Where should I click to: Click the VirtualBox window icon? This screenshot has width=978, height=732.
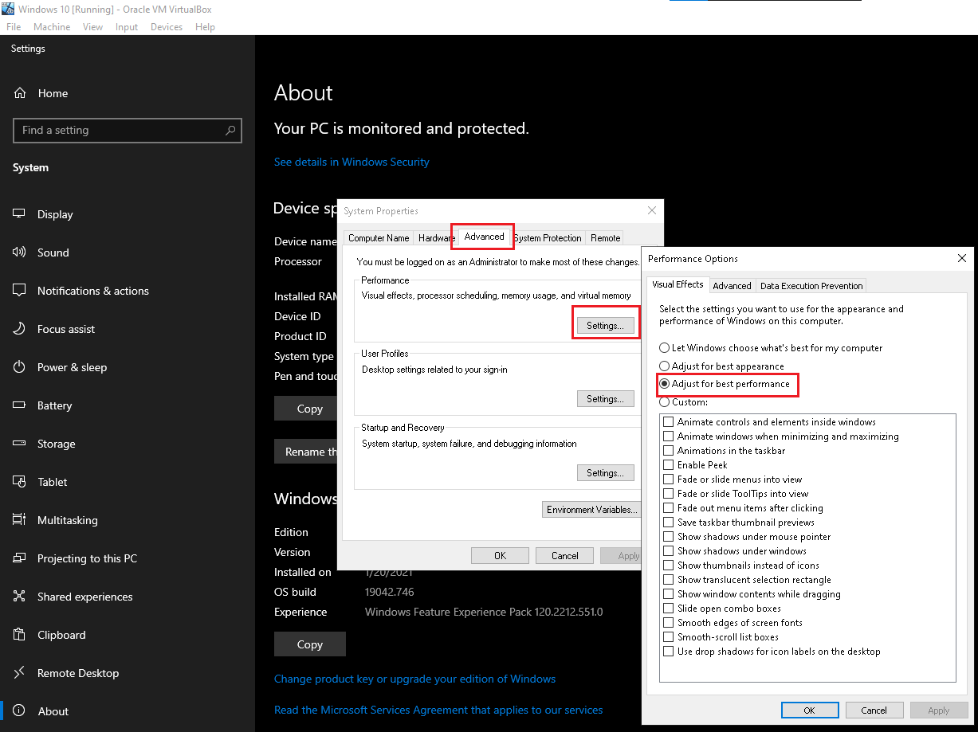8,9
